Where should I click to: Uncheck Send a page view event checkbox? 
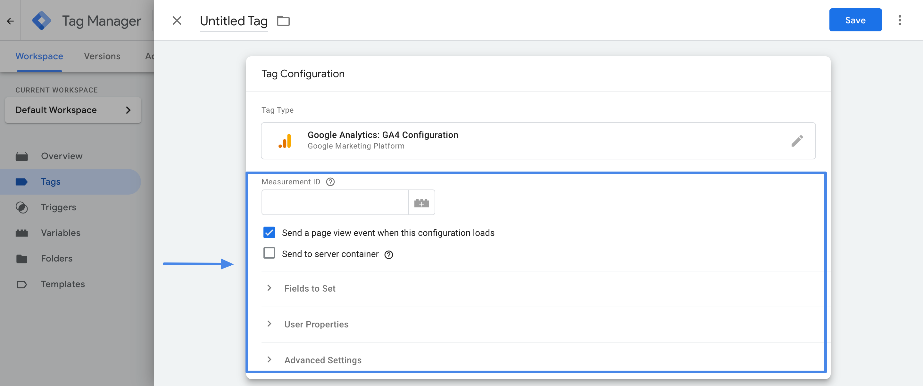(269, 233)
